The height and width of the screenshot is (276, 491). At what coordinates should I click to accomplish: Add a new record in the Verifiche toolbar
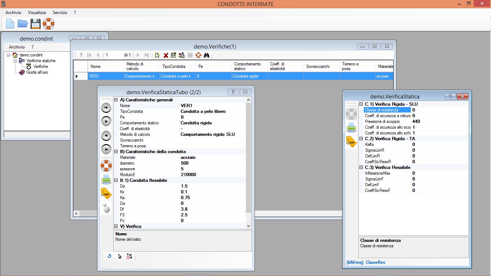pyautogui.click(x=157, y=55)
